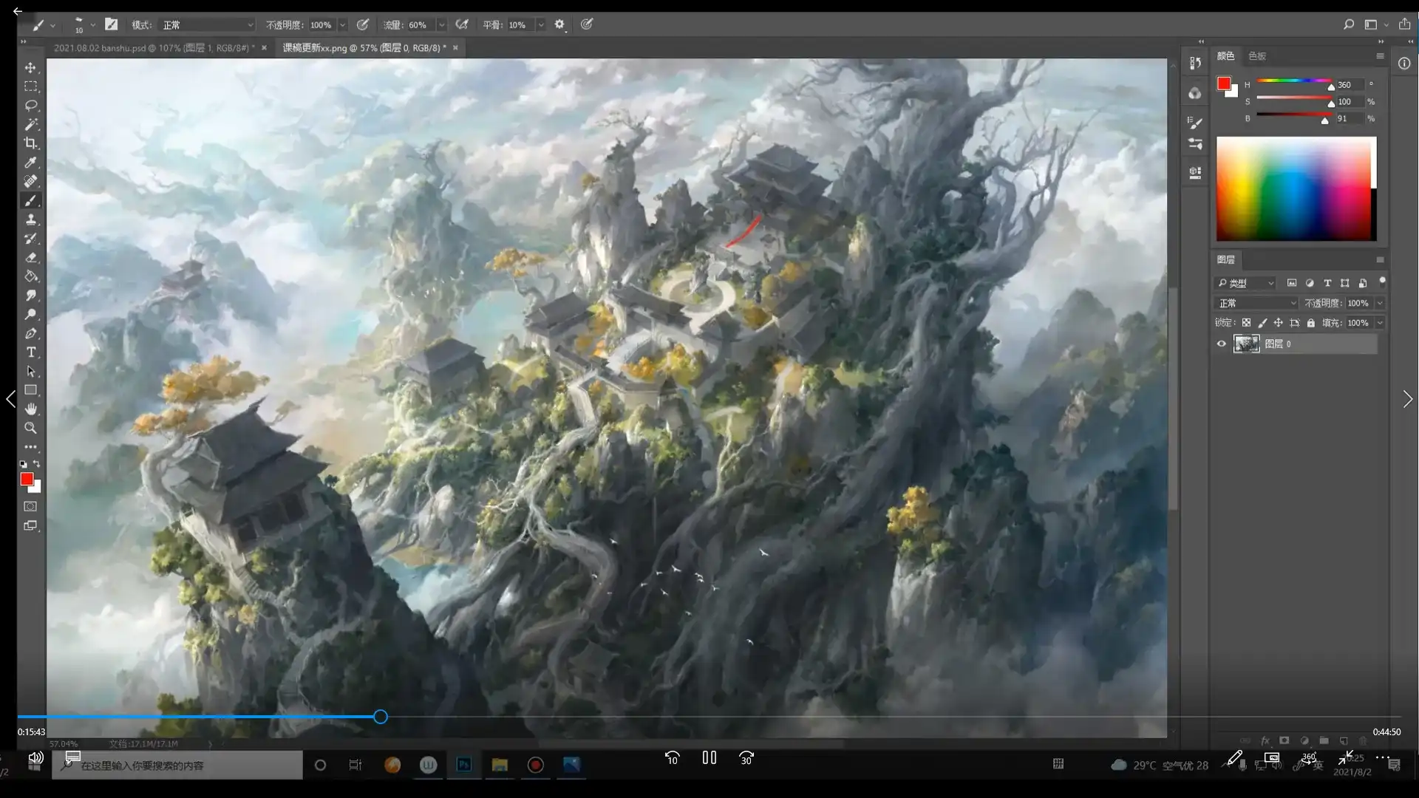Viewport: 1419px width, 798px height.
Task: Switch to the 色板 swatches tab
Action: (1256, 56)
